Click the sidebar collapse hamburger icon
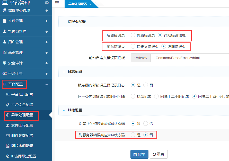The image size is (229, 161). (57, 3)
